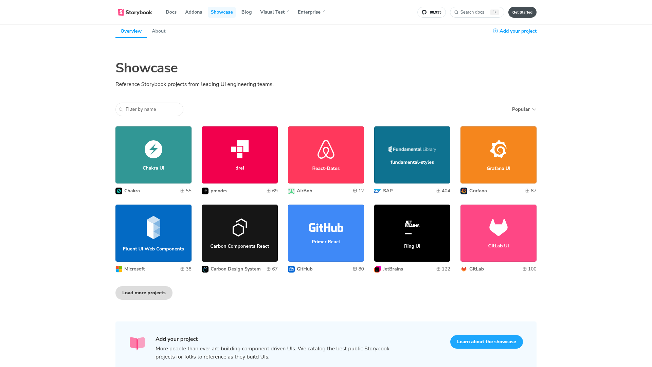
Task: Click the 38 component count text
Action: (188, 269)
